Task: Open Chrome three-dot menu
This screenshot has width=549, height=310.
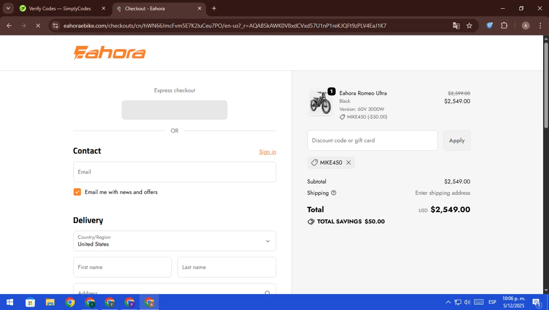Action: coord(540,26)
